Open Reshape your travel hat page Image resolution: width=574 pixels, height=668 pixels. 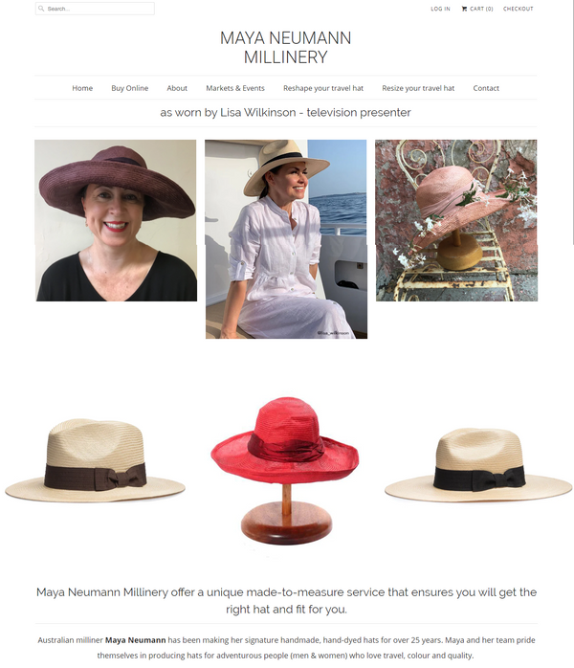coord(323,88)
